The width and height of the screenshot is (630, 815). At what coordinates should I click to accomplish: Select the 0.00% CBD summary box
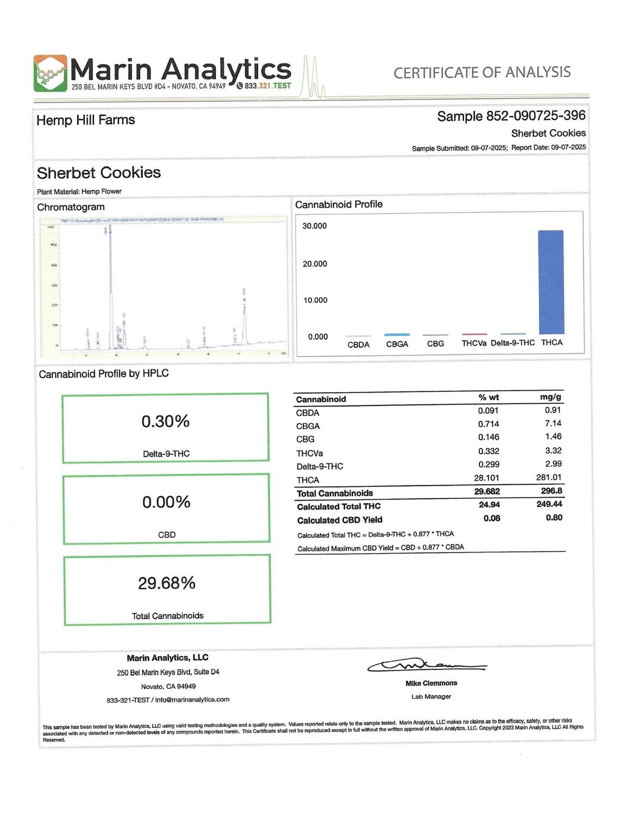[166, 509]
